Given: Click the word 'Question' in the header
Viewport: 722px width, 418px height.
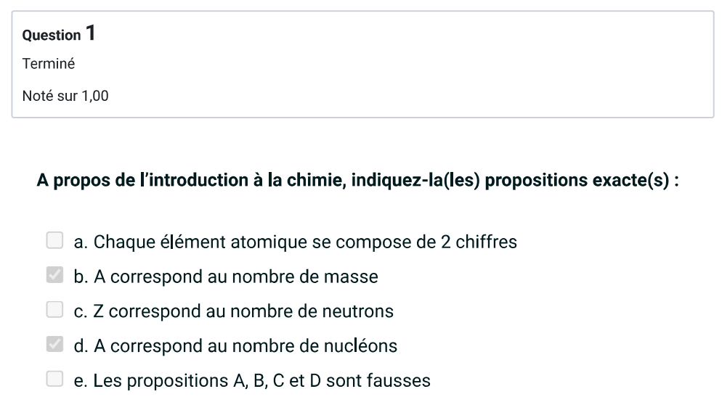Looking at the screenshot, I should coord(52,36).
